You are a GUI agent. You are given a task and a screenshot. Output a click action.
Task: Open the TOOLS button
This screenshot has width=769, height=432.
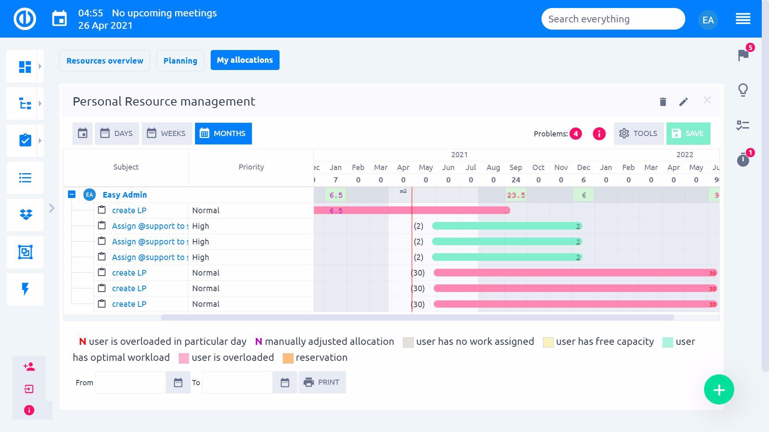638,133
